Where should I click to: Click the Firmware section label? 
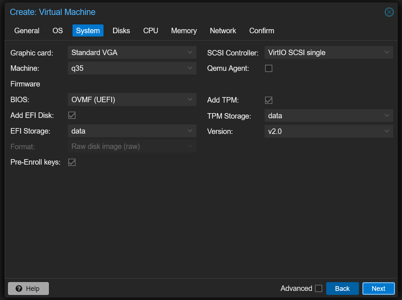(x=25, y=84)
